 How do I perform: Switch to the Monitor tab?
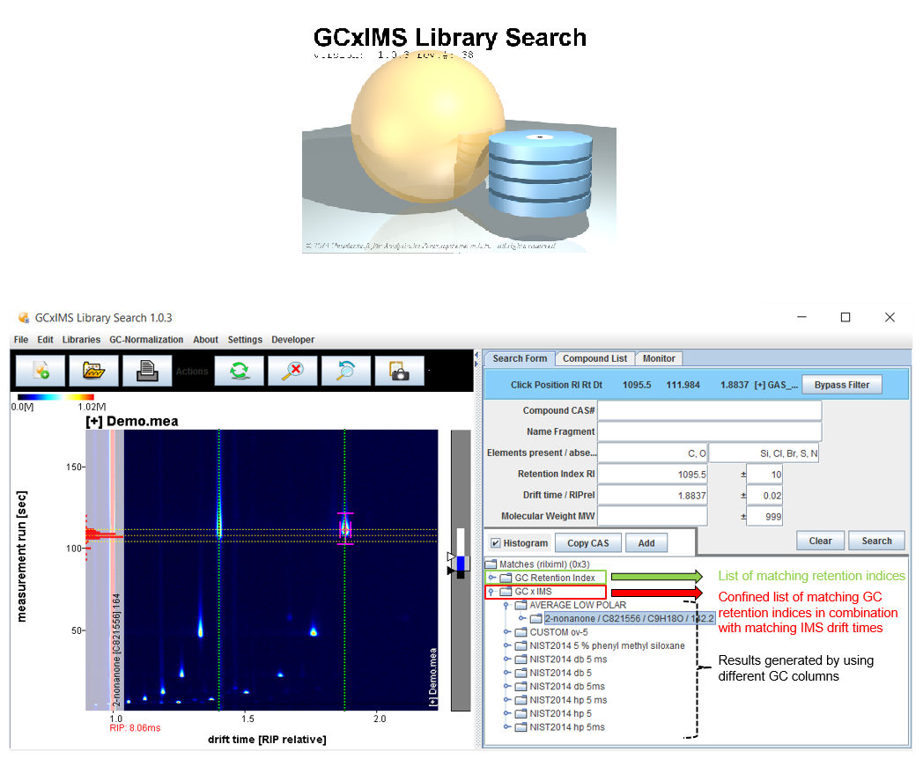click(x=659, y=358)
